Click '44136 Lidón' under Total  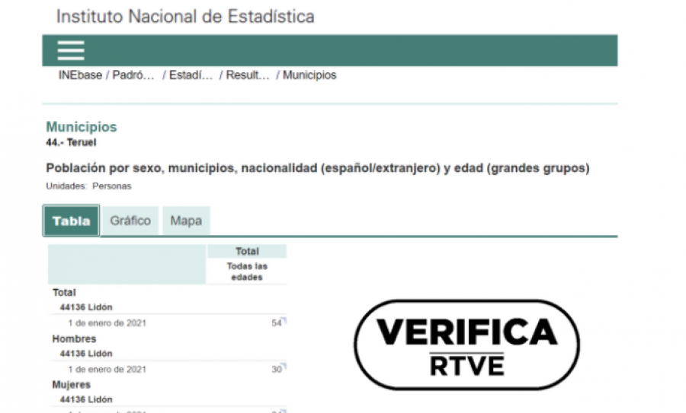point(86,307)
